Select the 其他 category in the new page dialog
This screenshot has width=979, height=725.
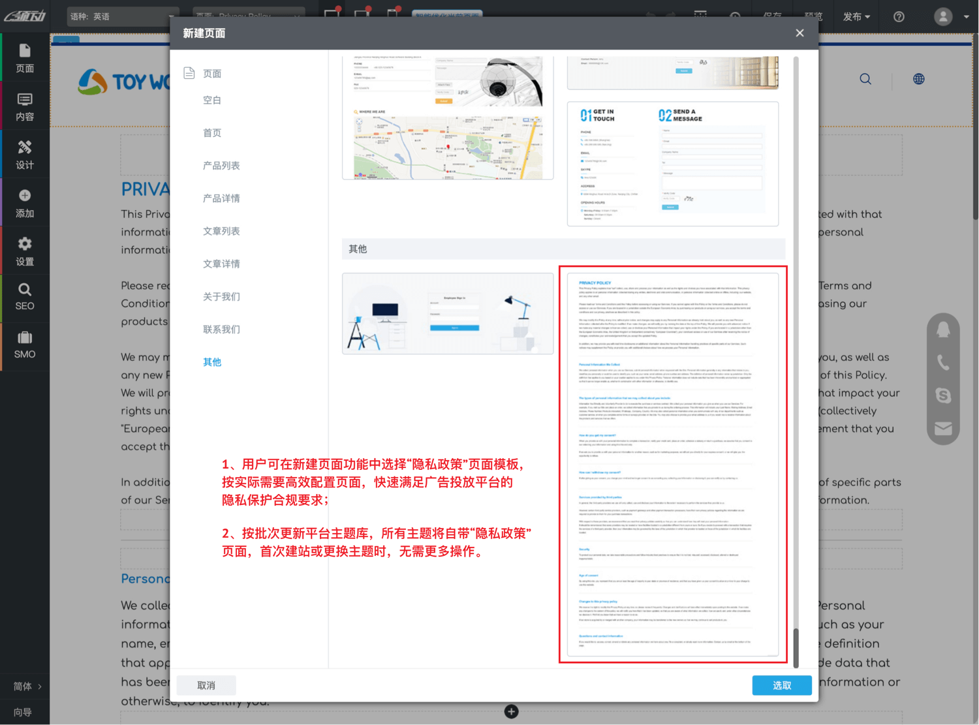tap(211, 362)
